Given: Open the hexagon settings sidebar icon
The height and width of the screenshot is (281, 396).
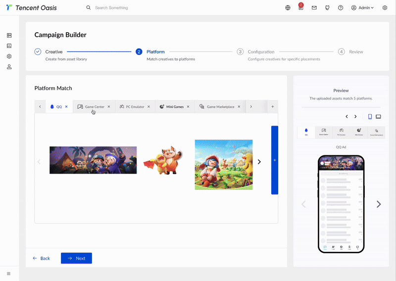Looking at the screenshot, I should 9,56.
